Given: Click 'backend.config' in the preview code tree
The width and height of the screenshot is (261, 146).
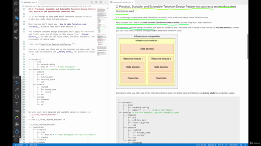Looking at the screenshot, I should [141, 107].
